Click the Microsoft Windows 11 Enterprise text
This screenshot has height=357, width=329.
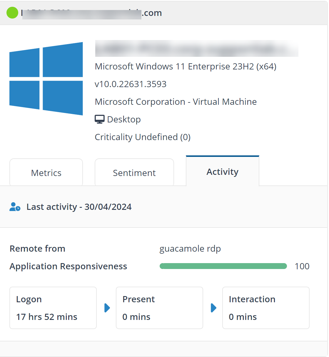pyautogui.click(x=186, y=67)
